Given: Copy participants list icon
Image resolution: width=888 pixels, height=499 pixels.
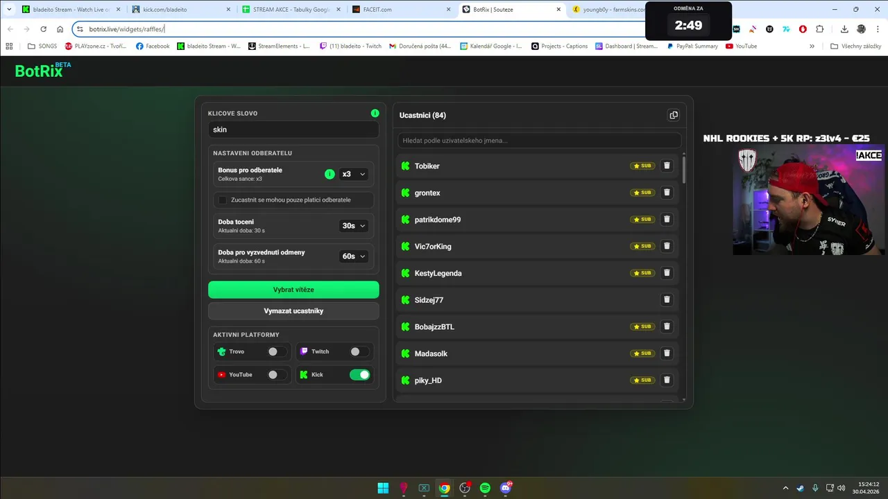Looking at the screenshot, I should point(673,115).
